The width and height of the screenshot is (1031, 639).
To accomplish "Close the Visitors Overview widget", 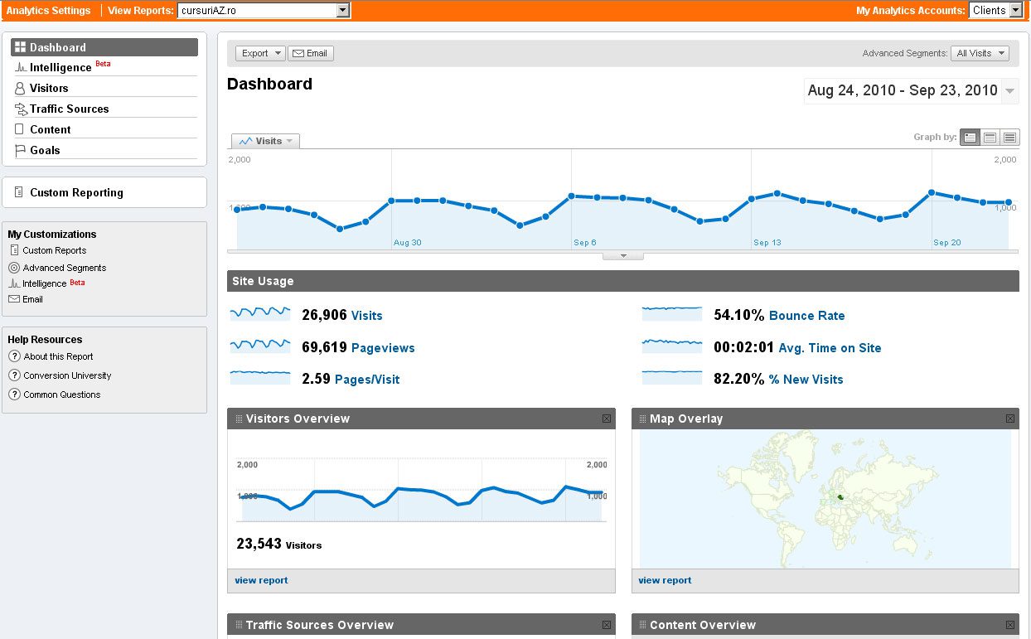I will 606,419.
